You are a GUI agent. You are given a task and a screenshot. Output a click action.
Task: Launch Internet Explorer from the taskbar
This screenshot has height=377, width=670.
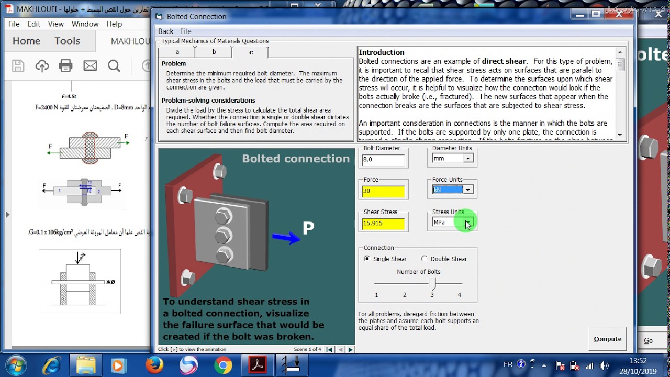[52, 365]
